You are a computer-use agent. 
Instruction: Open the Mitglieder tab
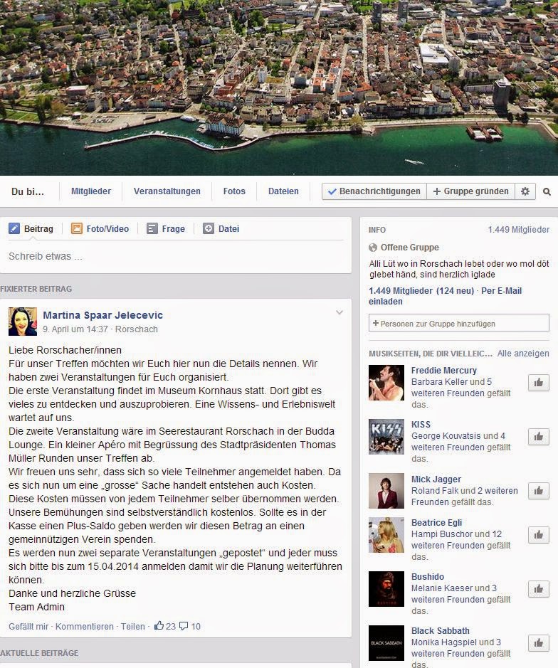90,191
